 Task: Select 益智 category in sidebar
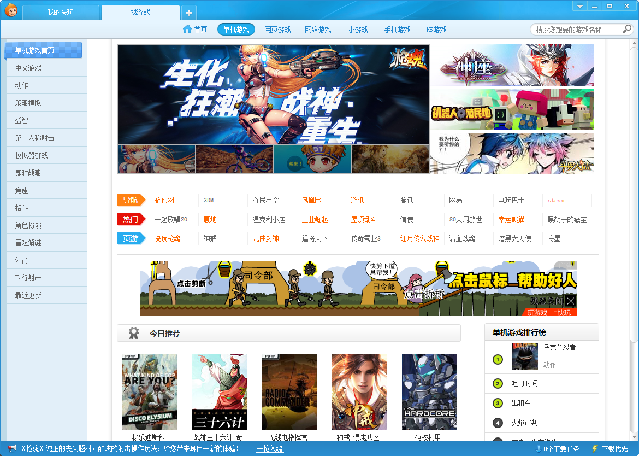tap(46, 120)
